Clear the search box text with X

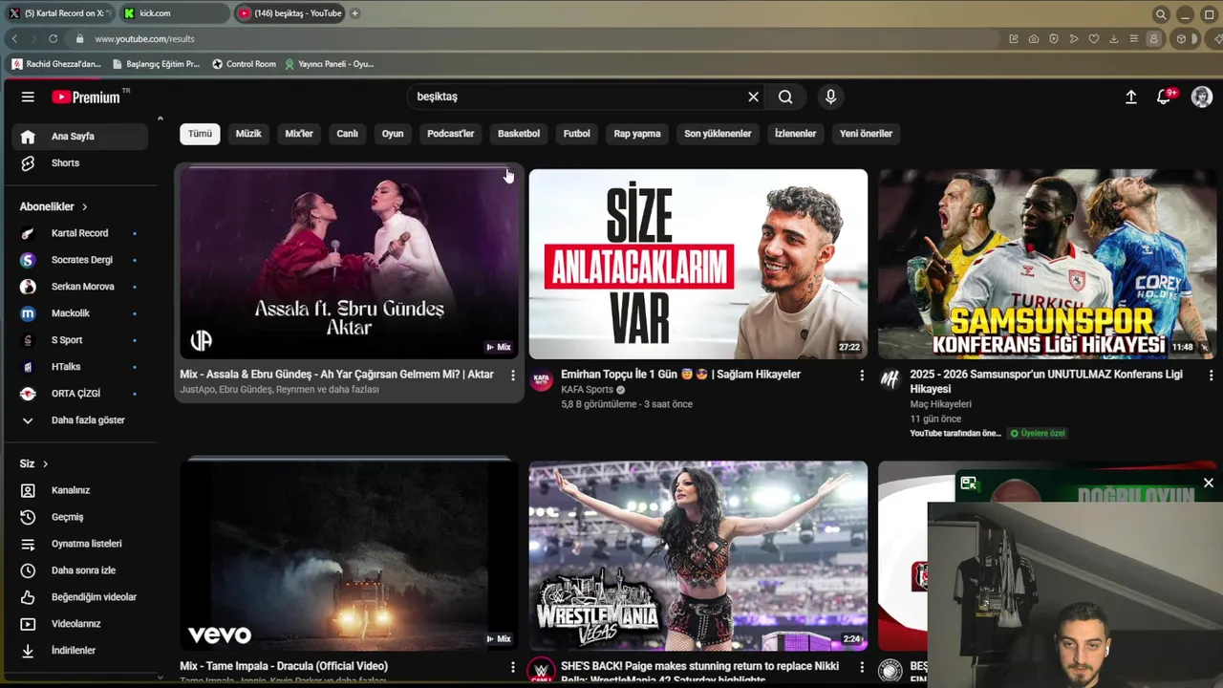753,97
